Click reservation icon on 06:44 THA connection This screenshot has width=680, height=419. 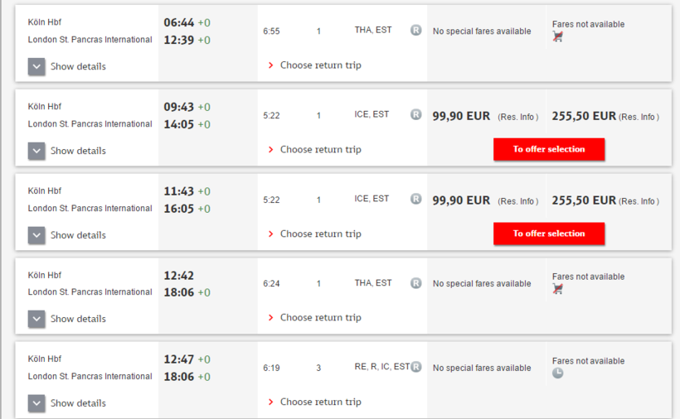tap(416, 30)
